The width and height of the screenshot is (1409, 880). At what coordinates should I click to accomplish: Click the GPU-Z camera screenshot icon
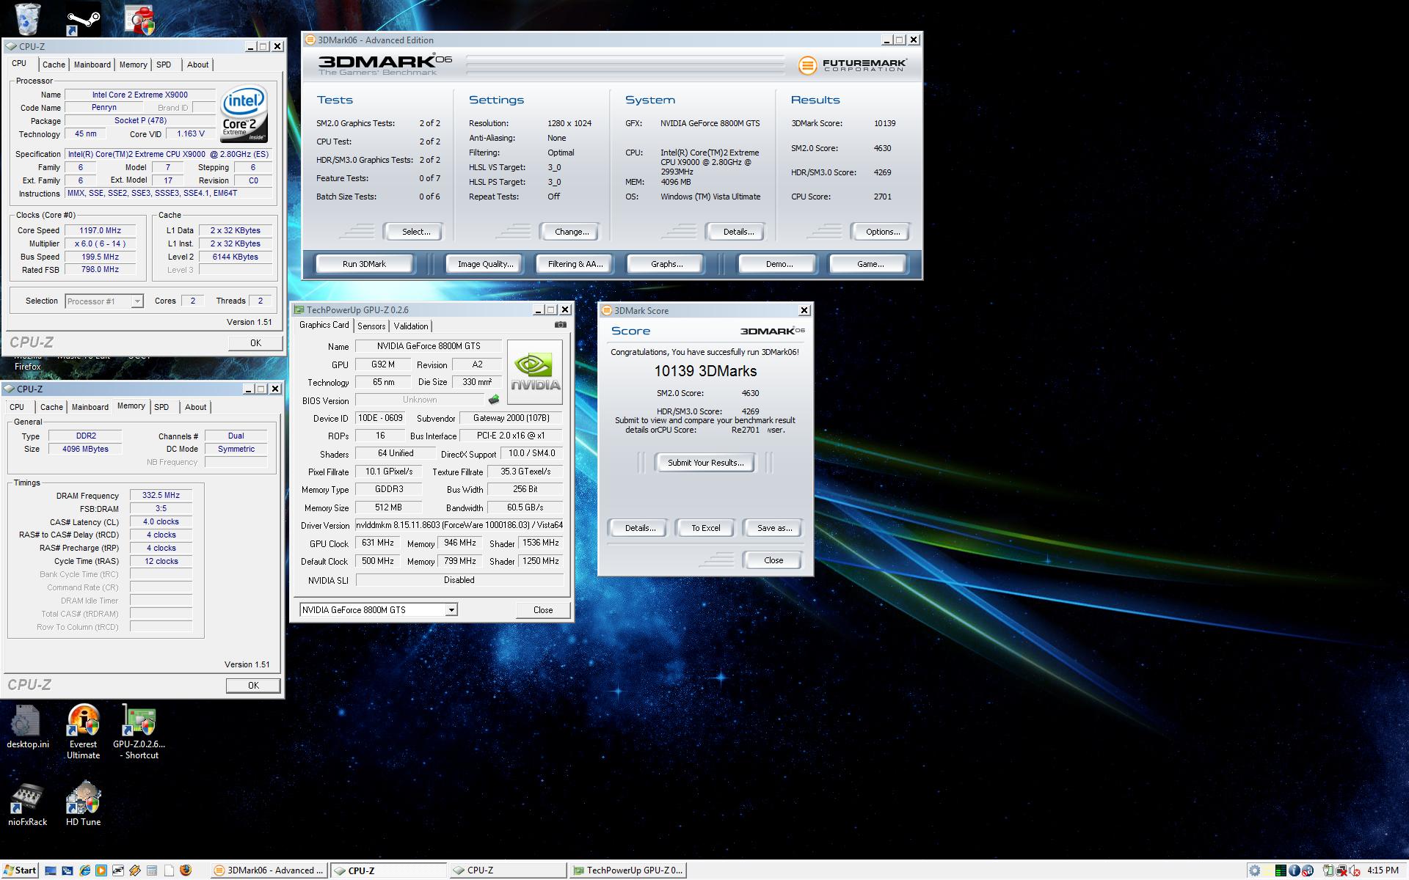click(x=560, y=324)
